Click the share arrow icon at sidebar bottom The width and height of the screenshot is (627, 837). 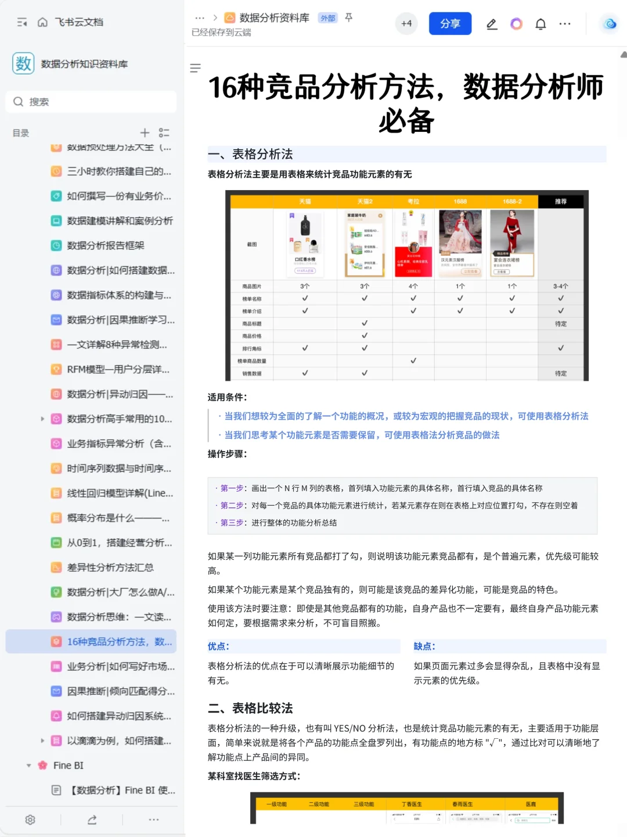click(92, 820)
